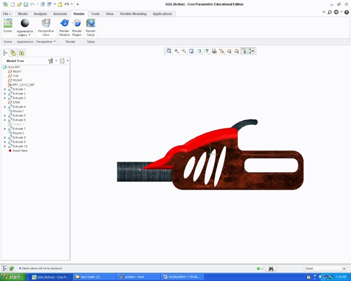This screenshot has width=351, height=281.
Task: Click the Close window folder icon in quick access toolbar
Action: point(60,4)
